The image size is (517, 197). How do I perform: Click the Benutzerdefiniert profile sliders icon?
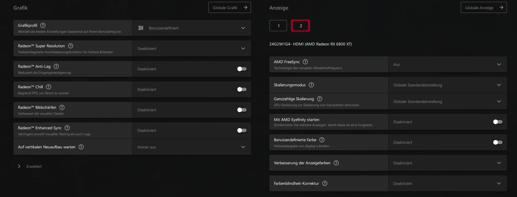pos(141,28)
